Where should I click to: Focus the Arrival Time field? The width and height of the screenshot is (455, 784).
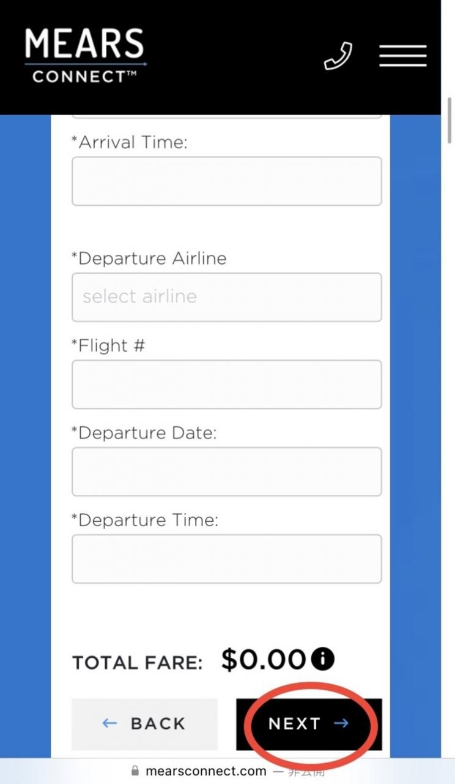(x=226, y=181)
